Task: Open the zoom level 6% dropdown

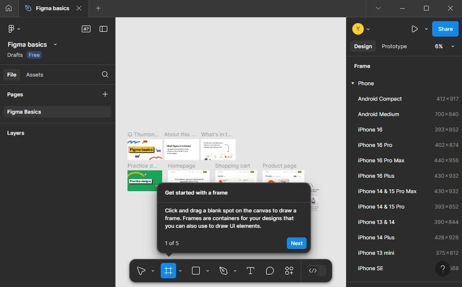Action: coord(444,47)
